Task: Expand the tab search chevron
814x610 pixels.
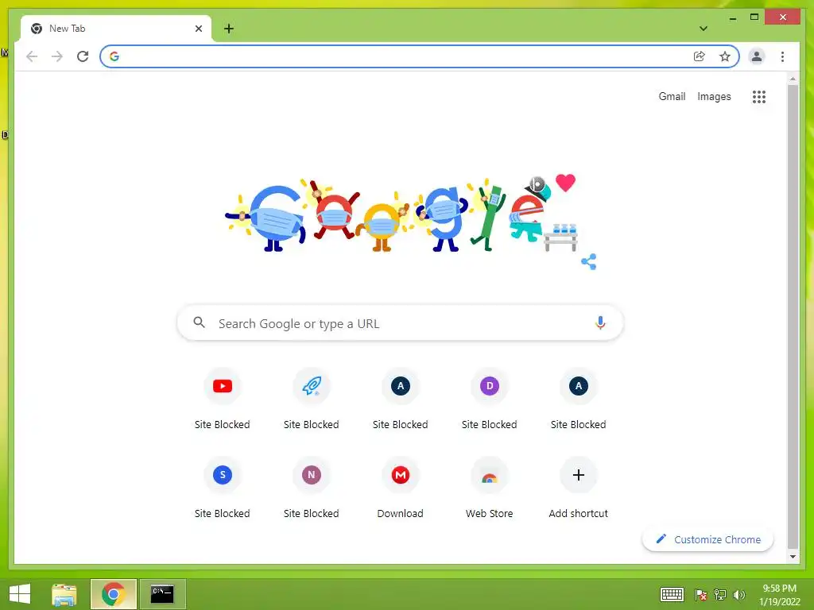Action: (x=704, y=29)
